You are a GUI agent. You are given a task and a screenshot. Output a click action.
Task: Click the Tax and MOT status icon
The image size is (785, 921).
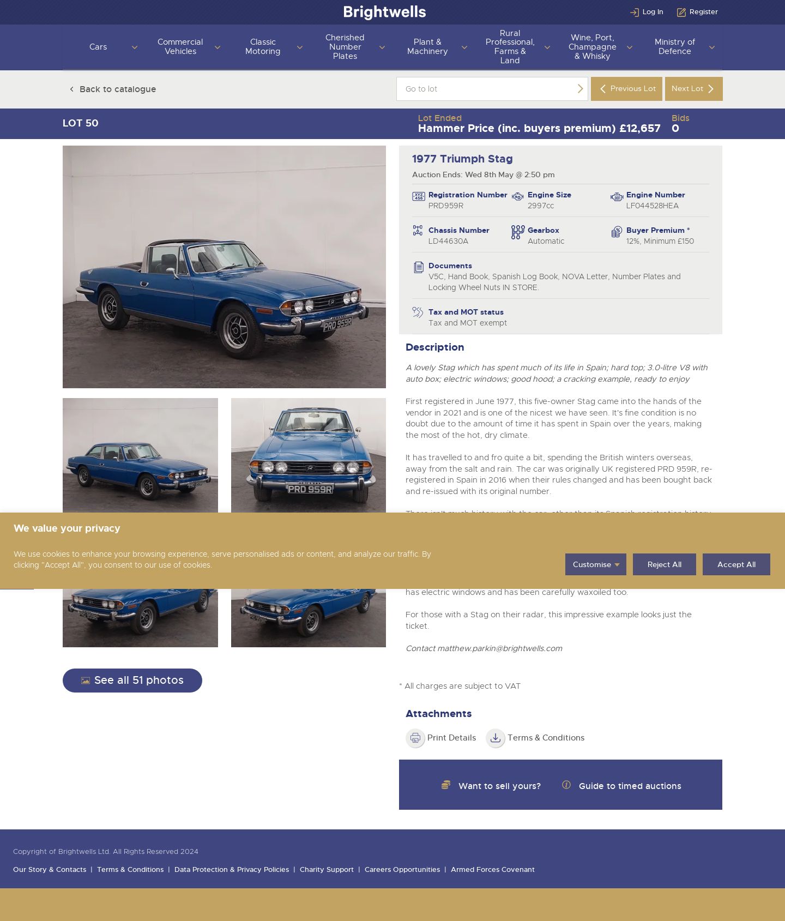pos(418,312)
